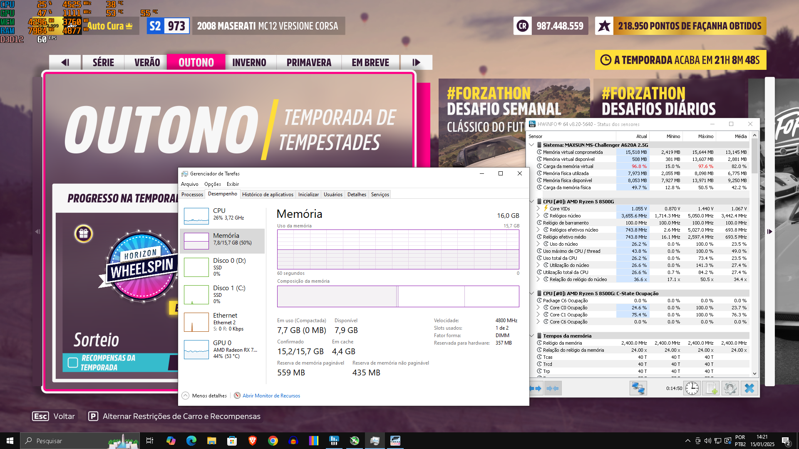Show hidden tray icons chevron
This screenshot has height=449, width=799.
click(x=687, y=441)
